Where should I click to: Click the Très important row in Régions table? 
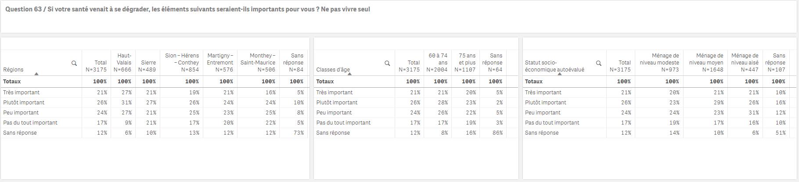pos(155,93)
